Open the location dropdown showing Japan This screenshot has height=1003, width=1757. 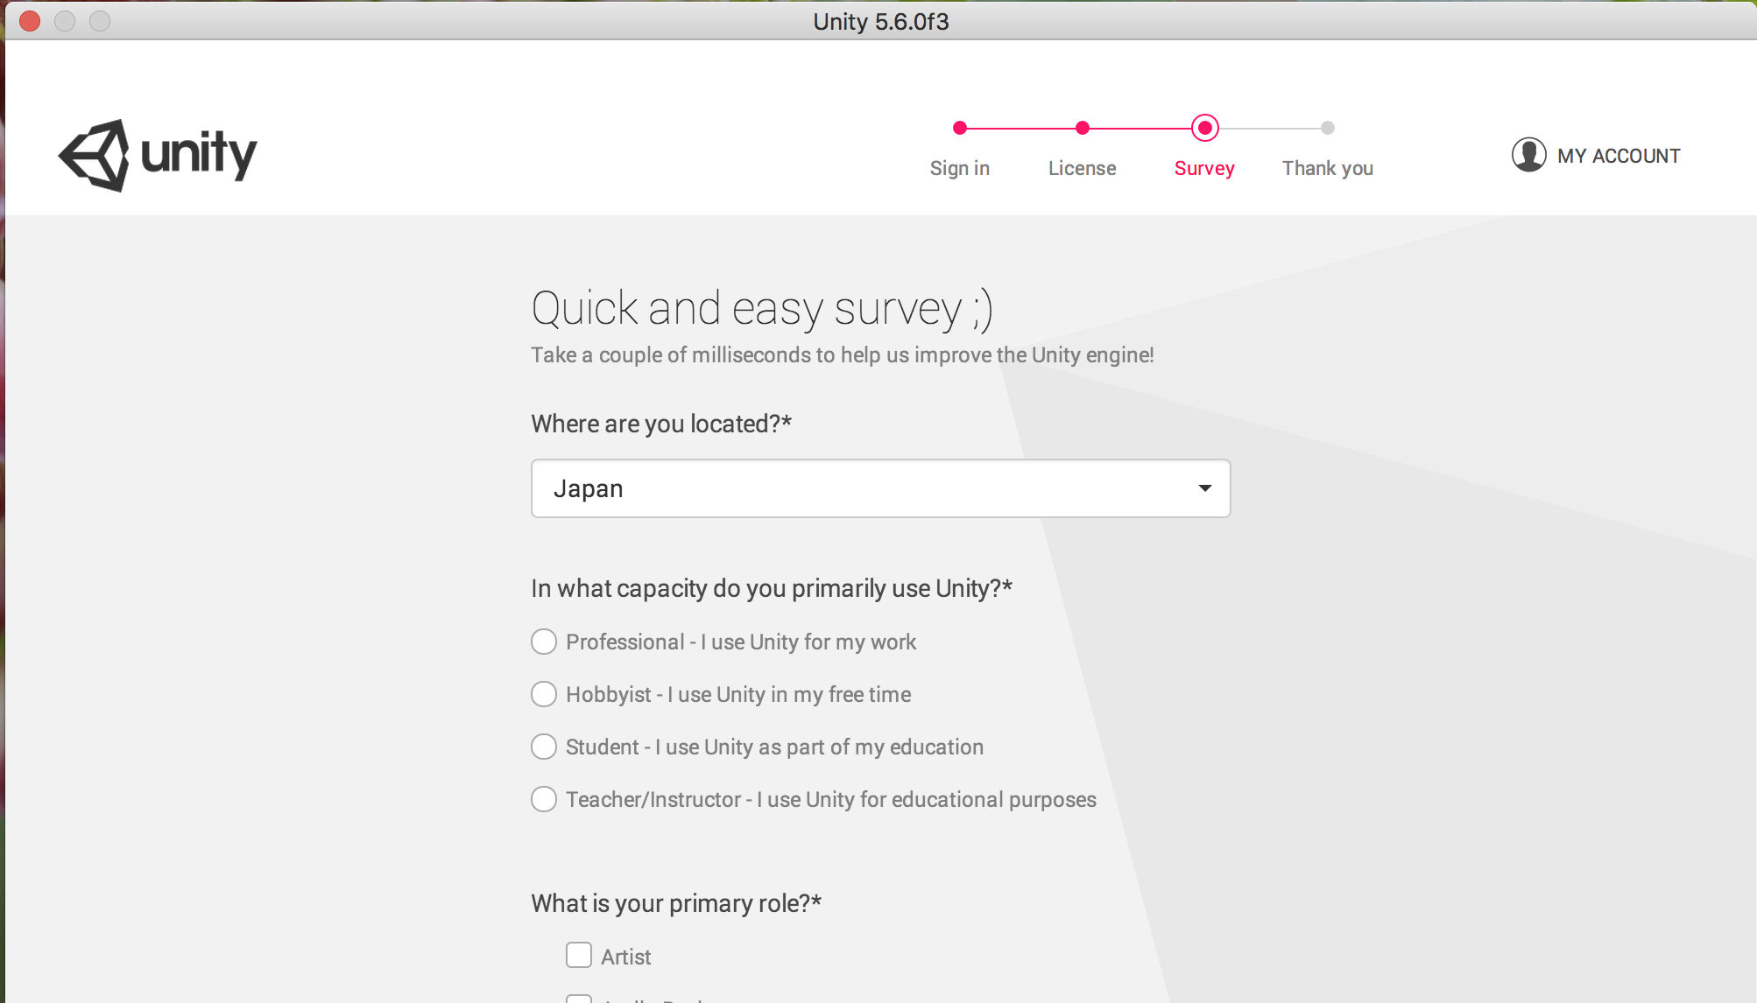click(880, 488)
